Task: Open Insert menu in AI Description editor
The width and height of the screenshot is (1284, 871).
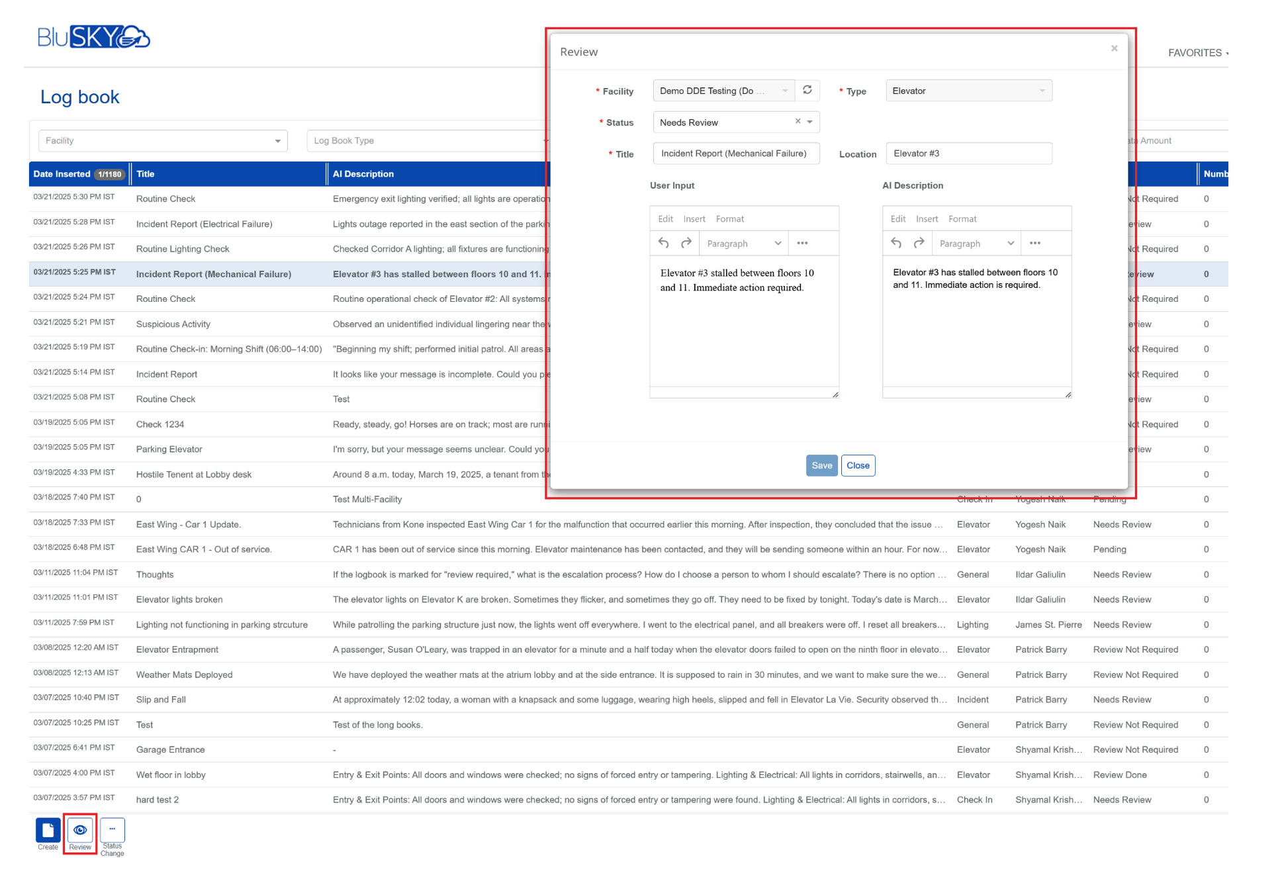Action: pyautogui.click(x=927, y=219)
